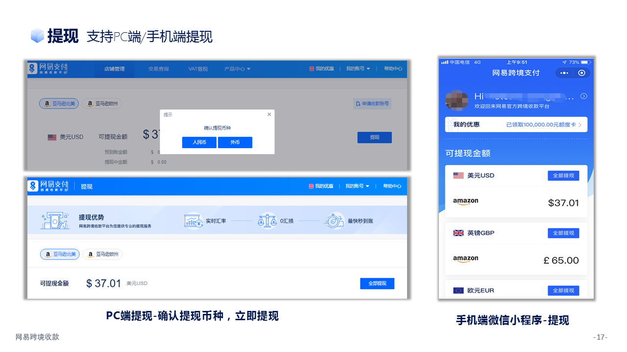
Task: Click the amazon logo in GBP card
Action: click(x=465, y=259)
